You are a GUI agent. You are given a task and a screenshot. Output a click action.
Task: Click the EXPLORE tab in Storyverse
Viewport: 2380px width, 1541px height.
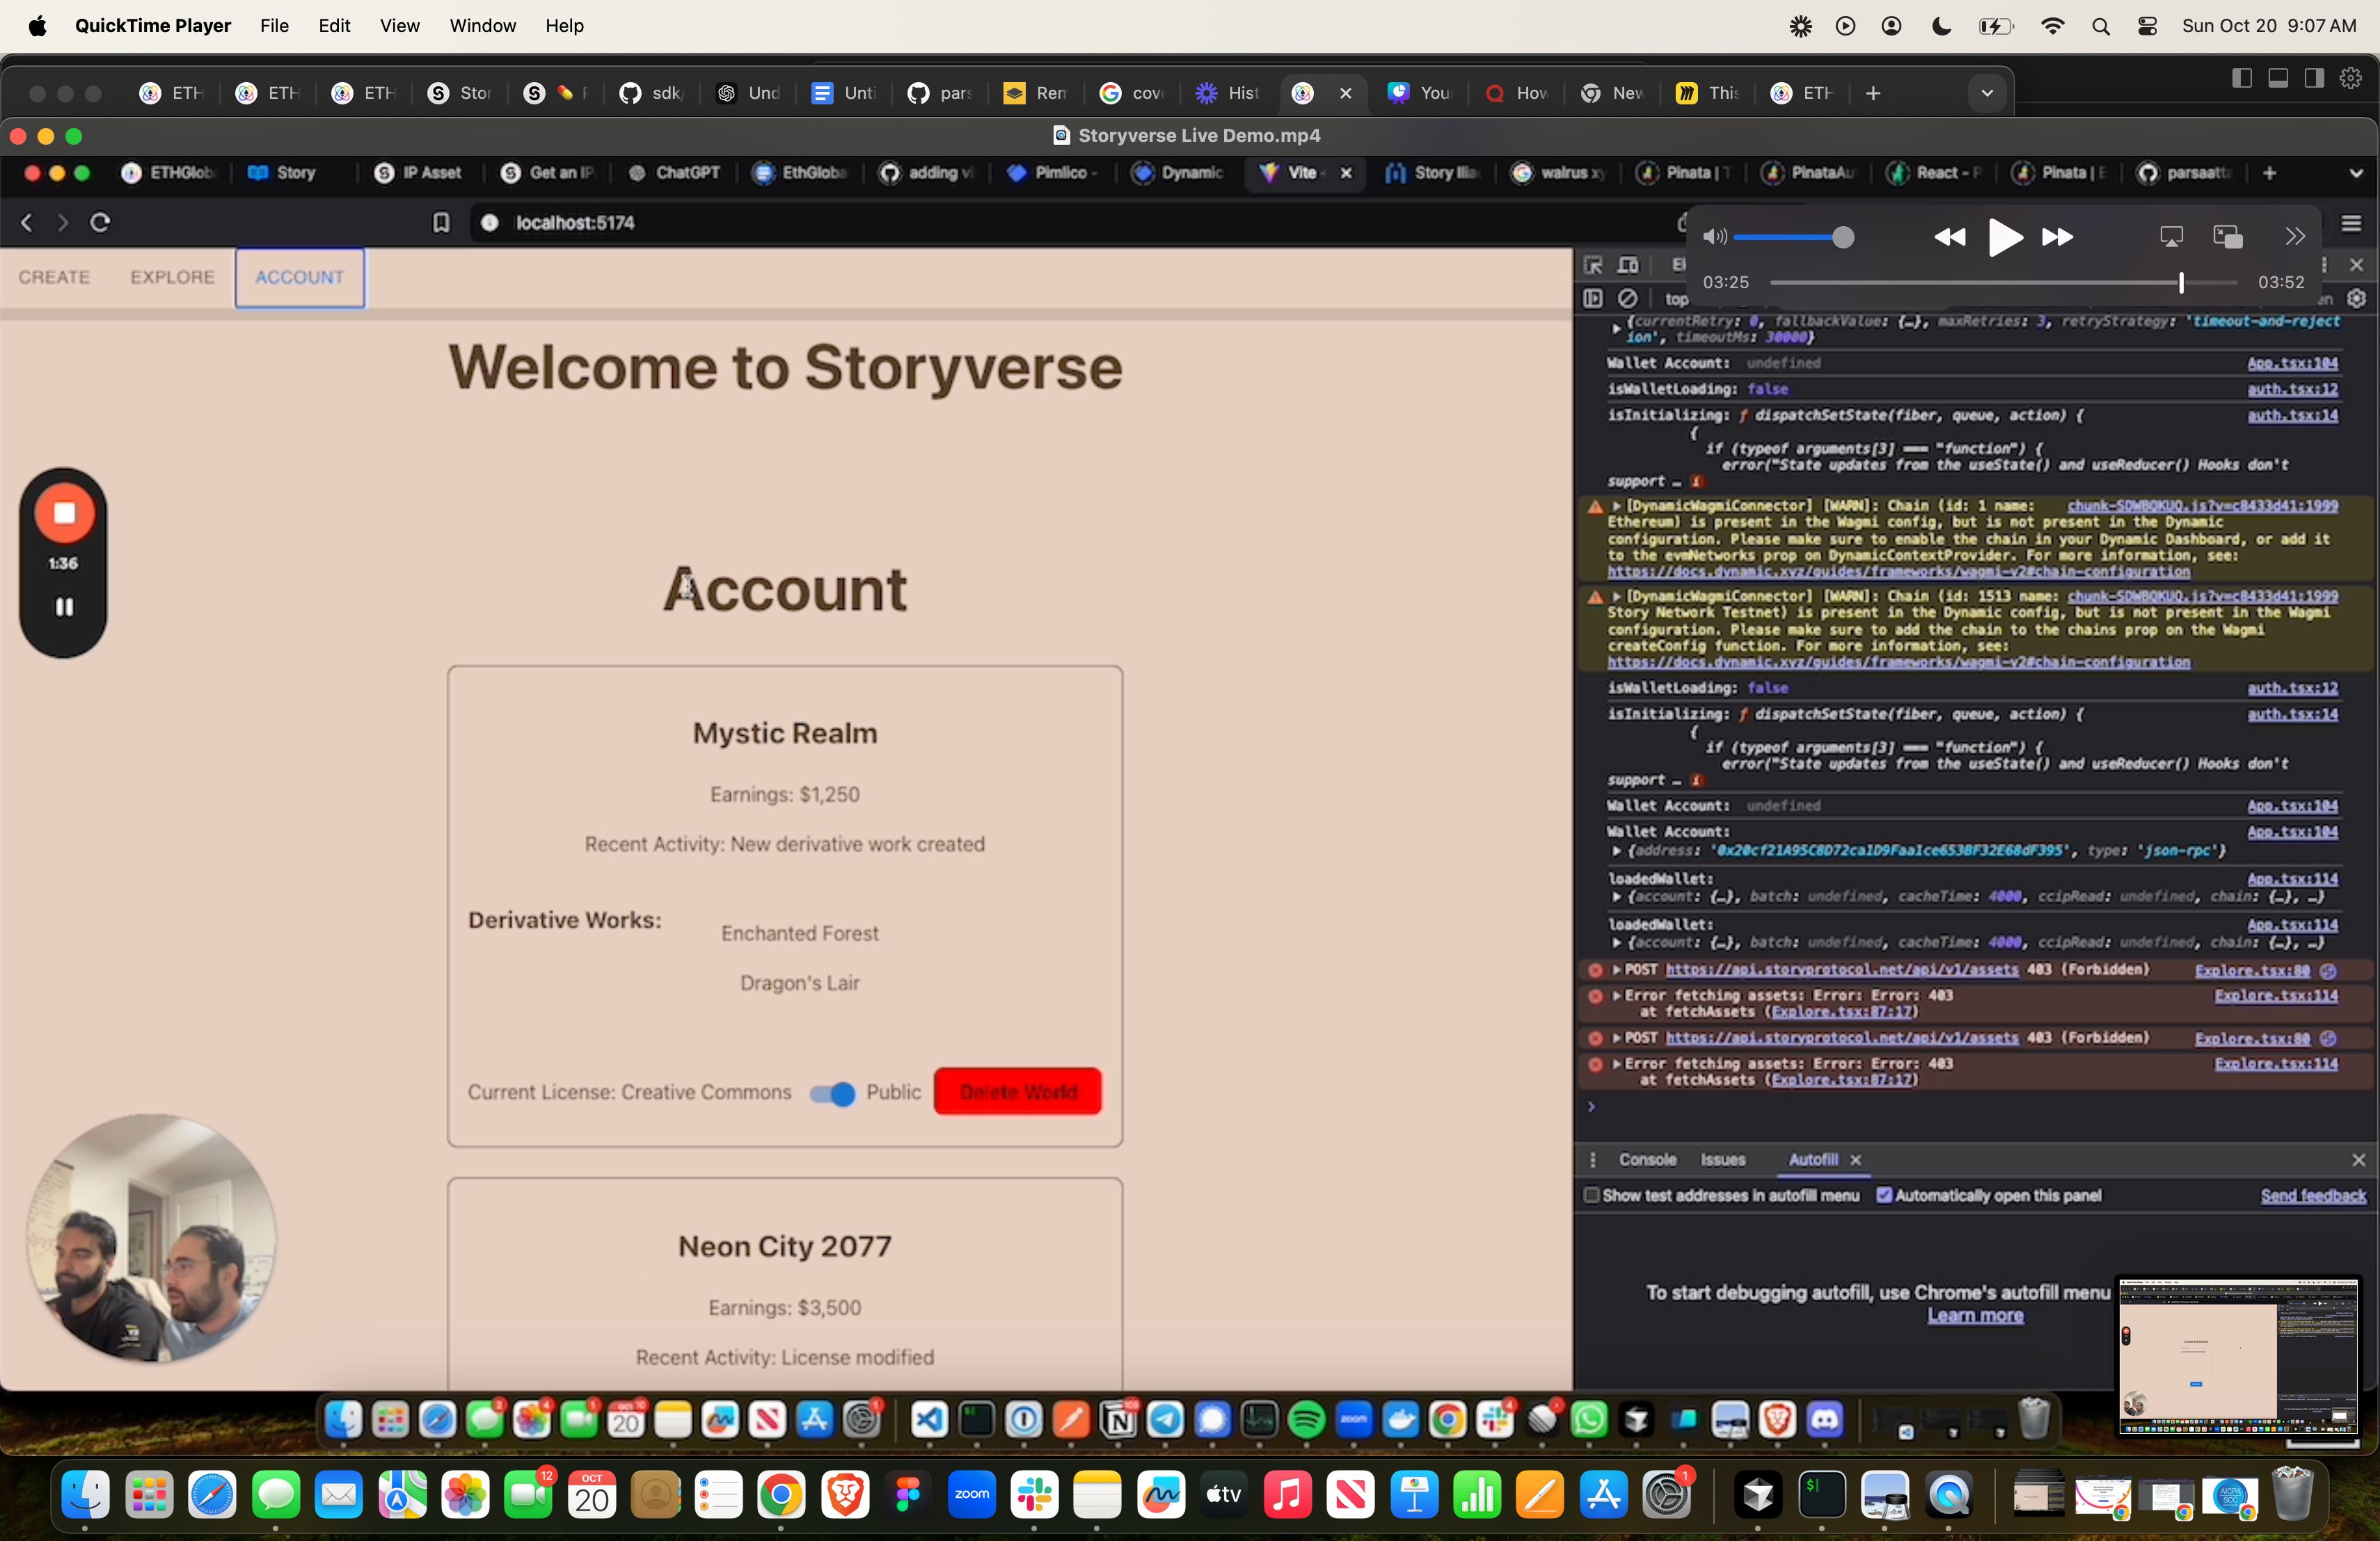pyautogui.click(x=172, y=276)
